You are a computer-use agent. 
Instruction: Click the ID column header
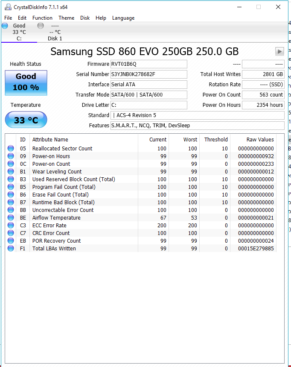[23, 140]
